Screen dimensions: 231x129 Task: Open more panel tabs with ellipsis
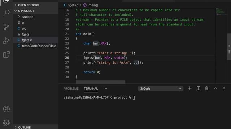105,89
